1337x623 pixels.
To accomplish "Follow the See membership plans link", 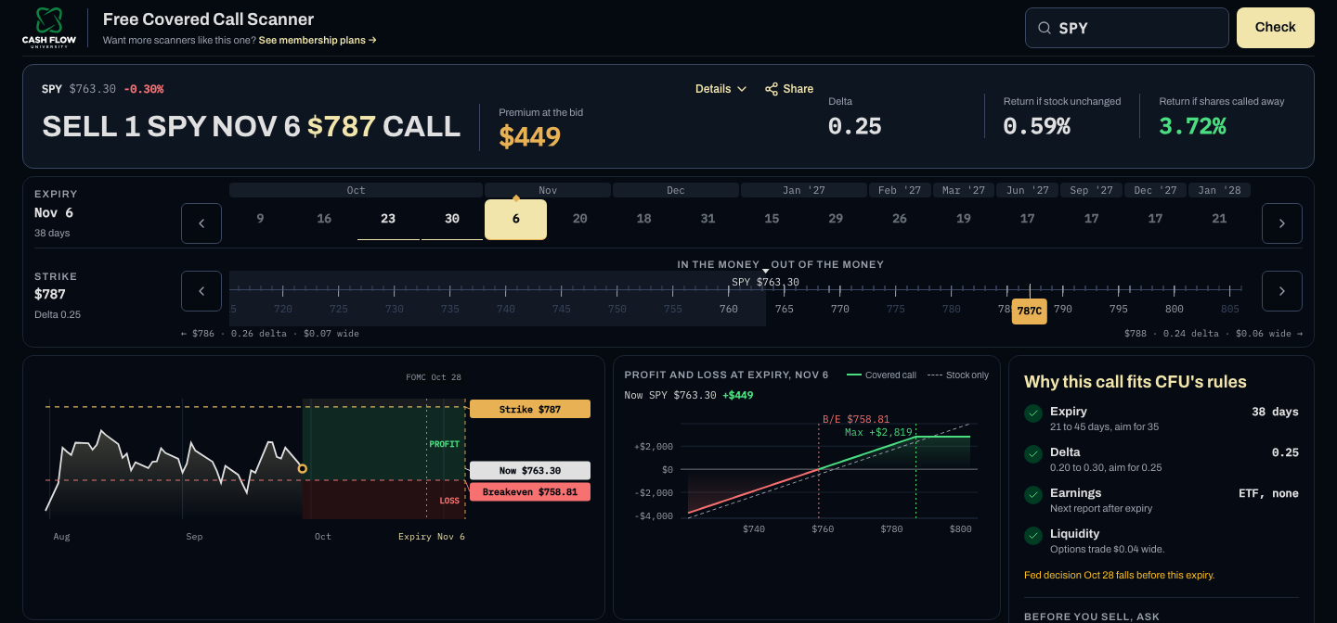I will pos(318,41).
